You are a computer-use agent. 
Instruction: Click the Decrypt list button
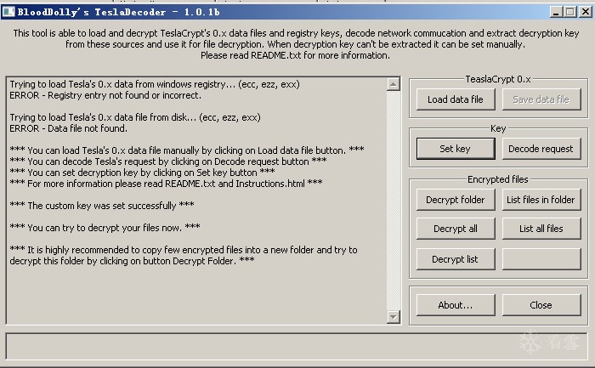coord(456,259)
